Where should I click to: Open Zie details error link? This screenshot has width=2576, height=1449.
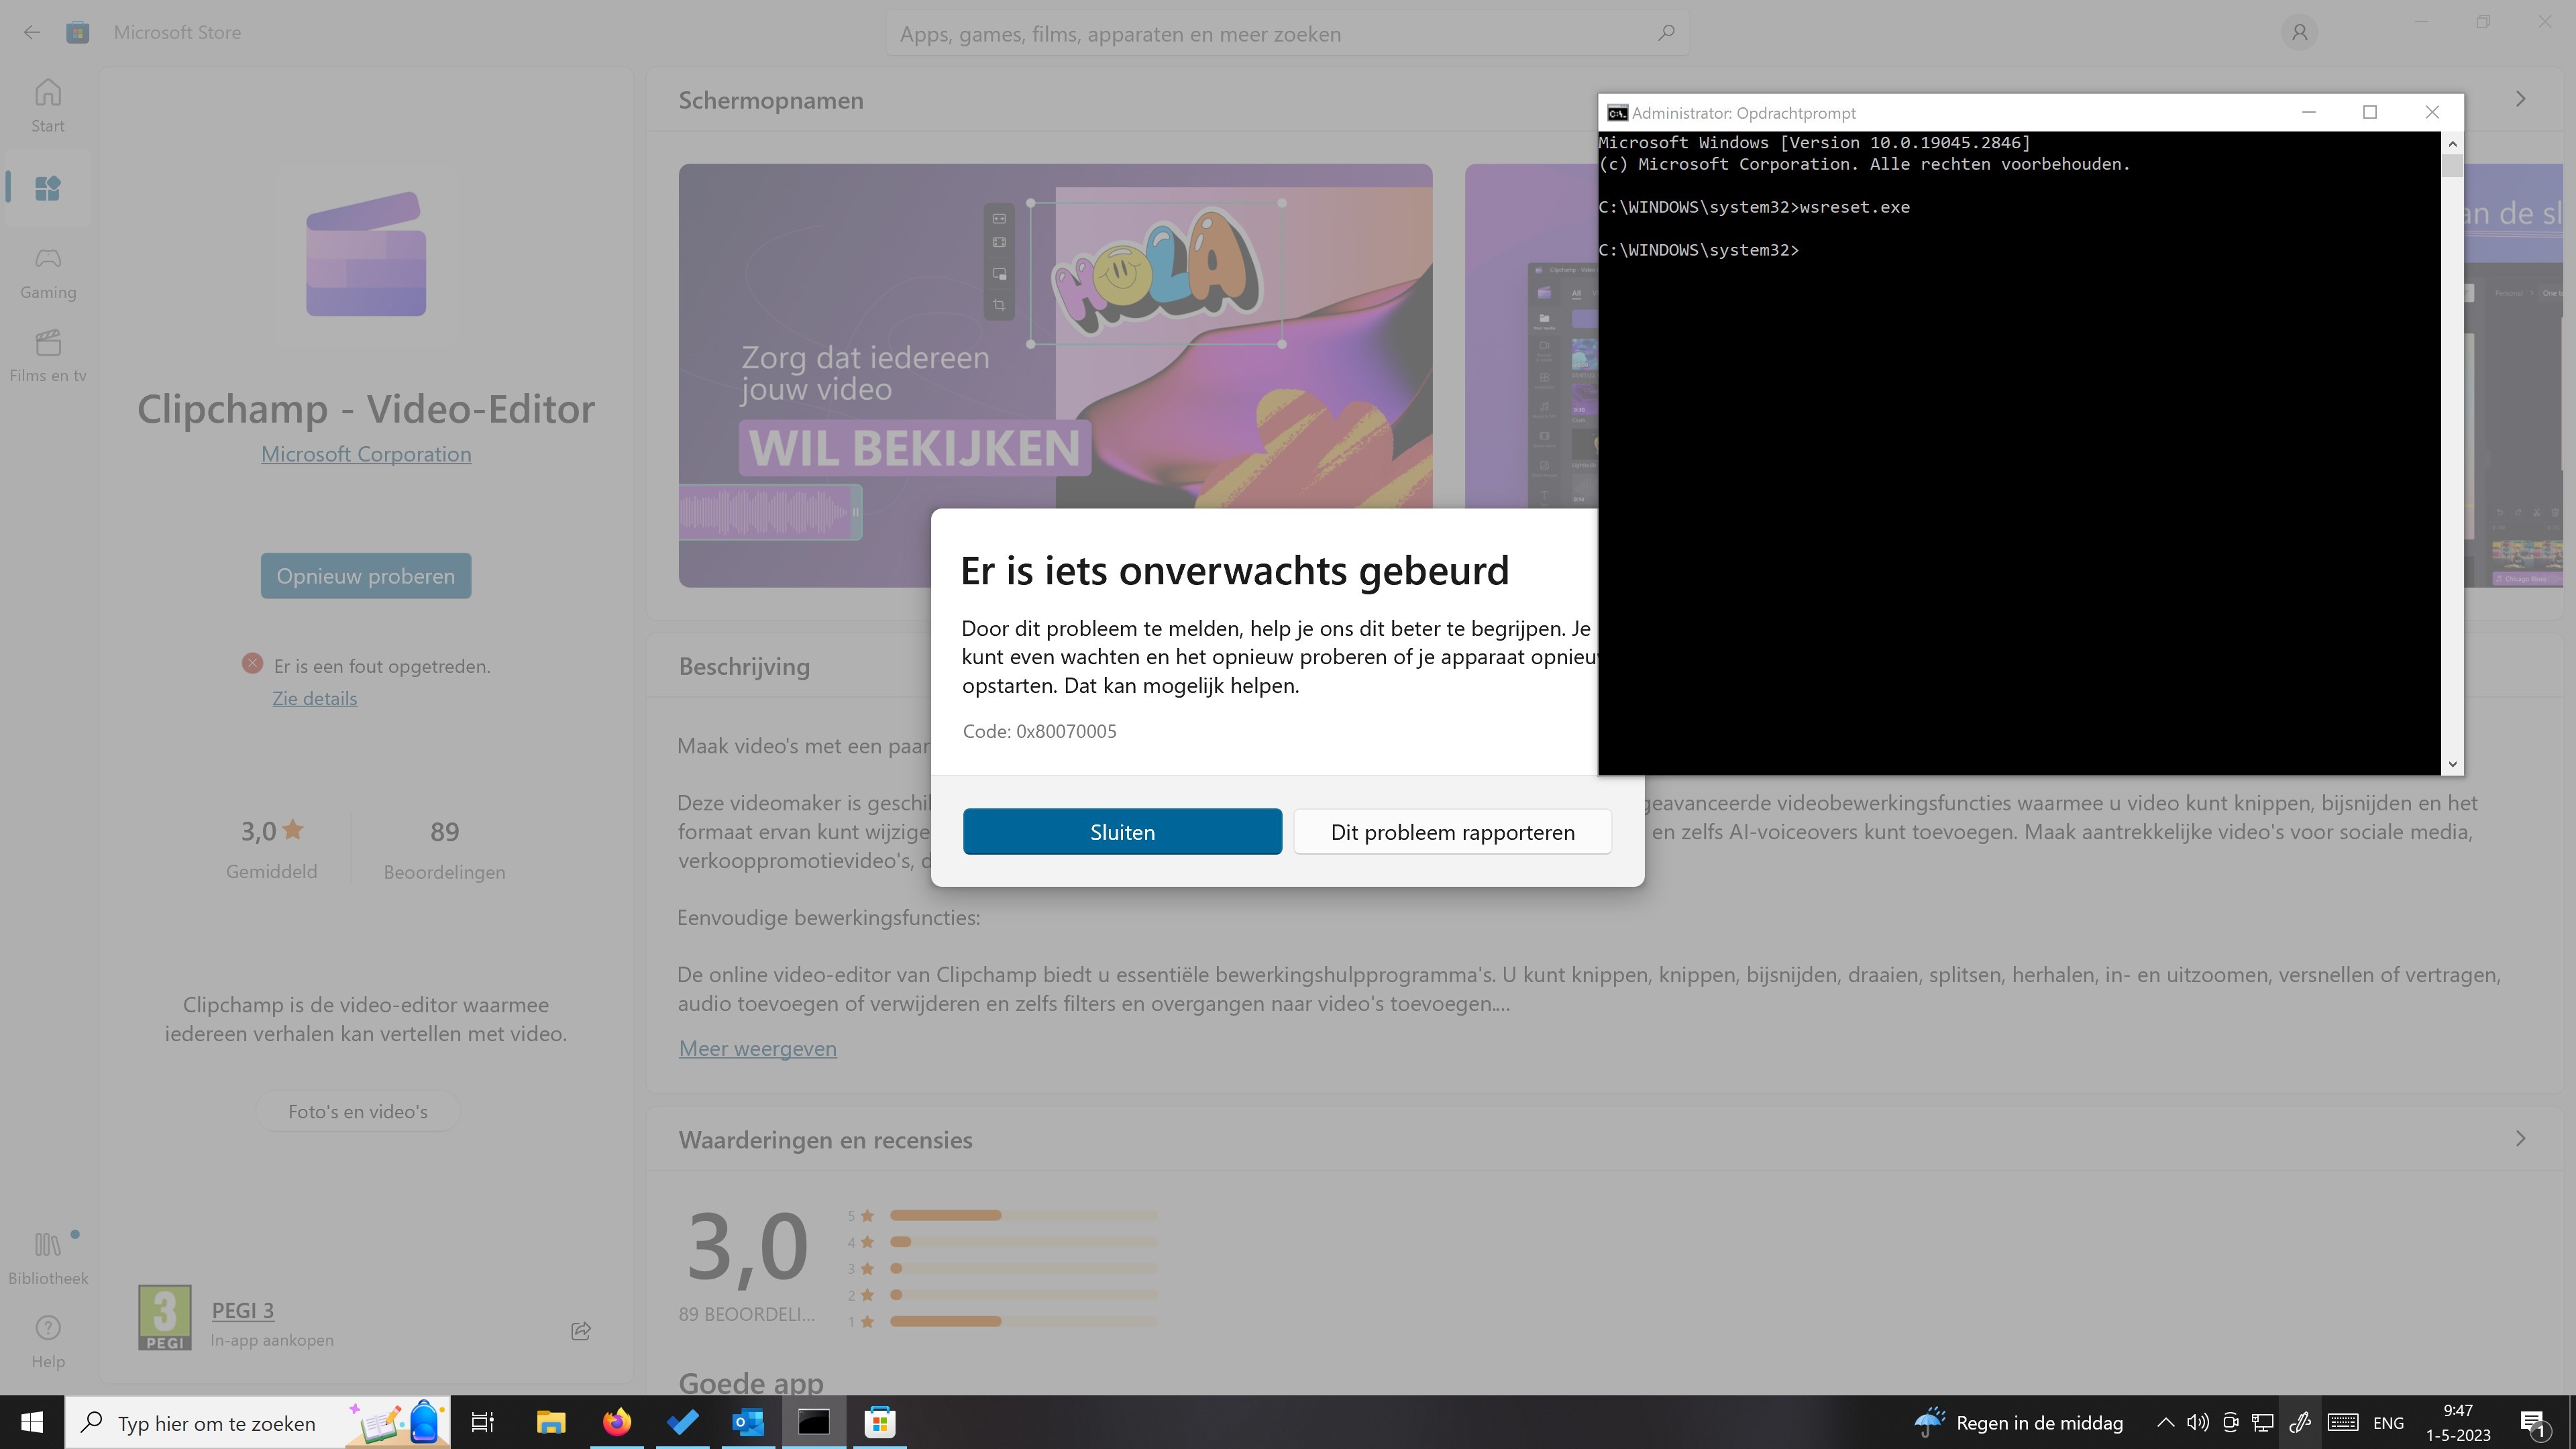click(x=314, y=698)
